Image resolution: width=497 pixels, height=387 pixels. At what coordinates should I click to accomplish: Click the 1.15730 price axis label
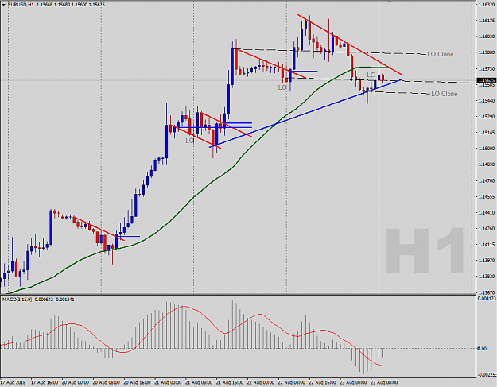click(487, 68)
